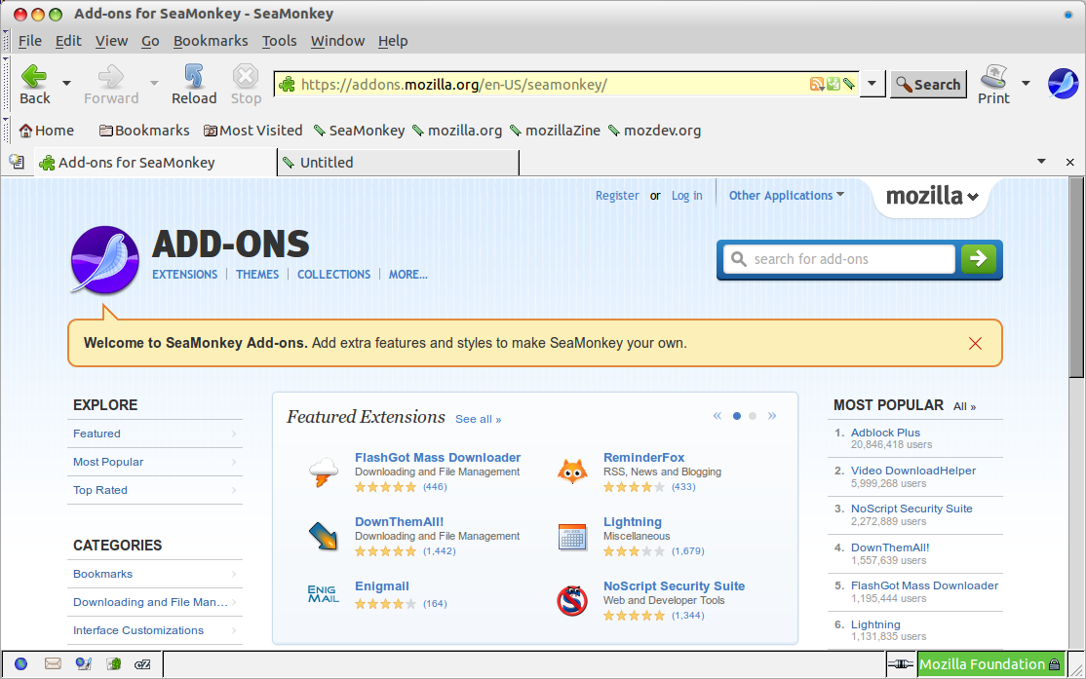
Task: Click the Lightning calendar icon
Action: pos(572,537)
